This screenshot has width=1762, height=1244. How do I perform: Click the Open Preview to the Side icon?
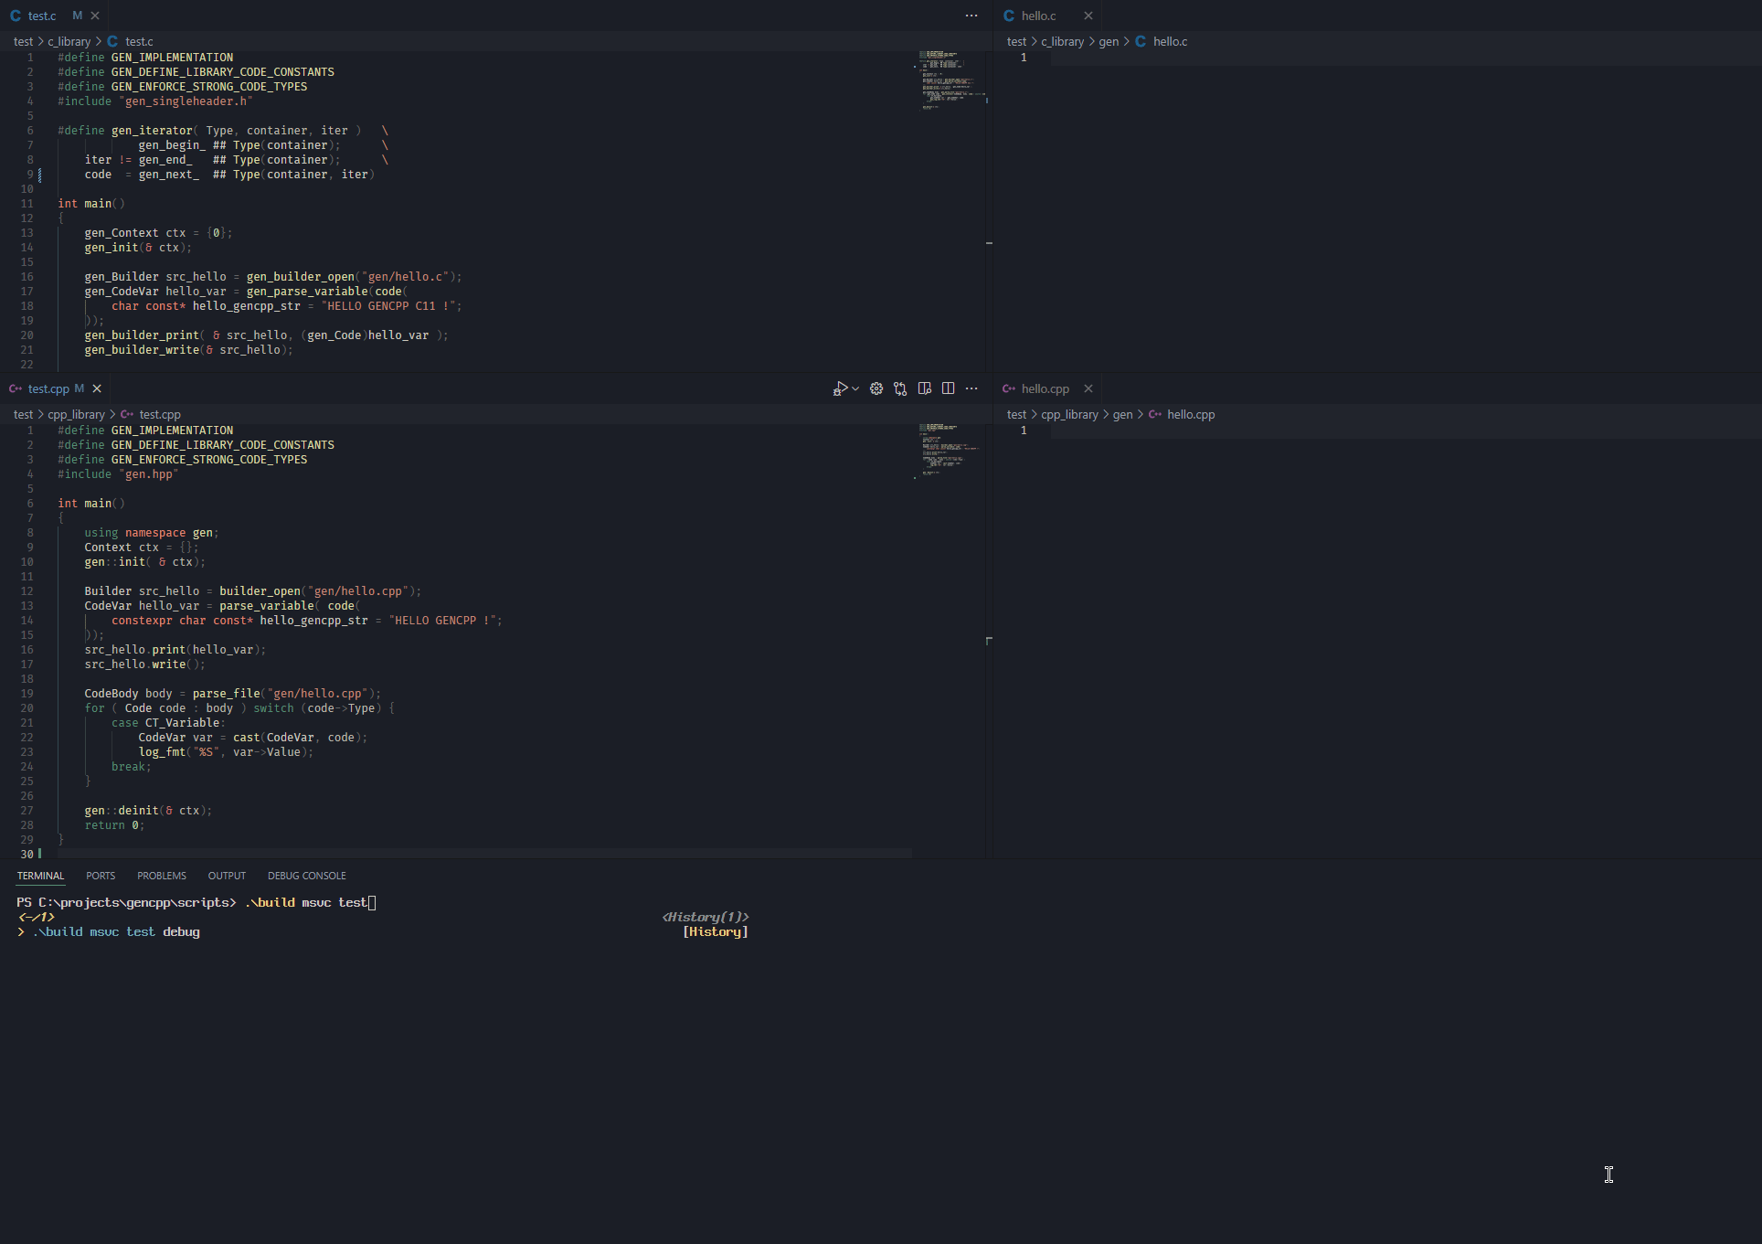click(924, 388)
